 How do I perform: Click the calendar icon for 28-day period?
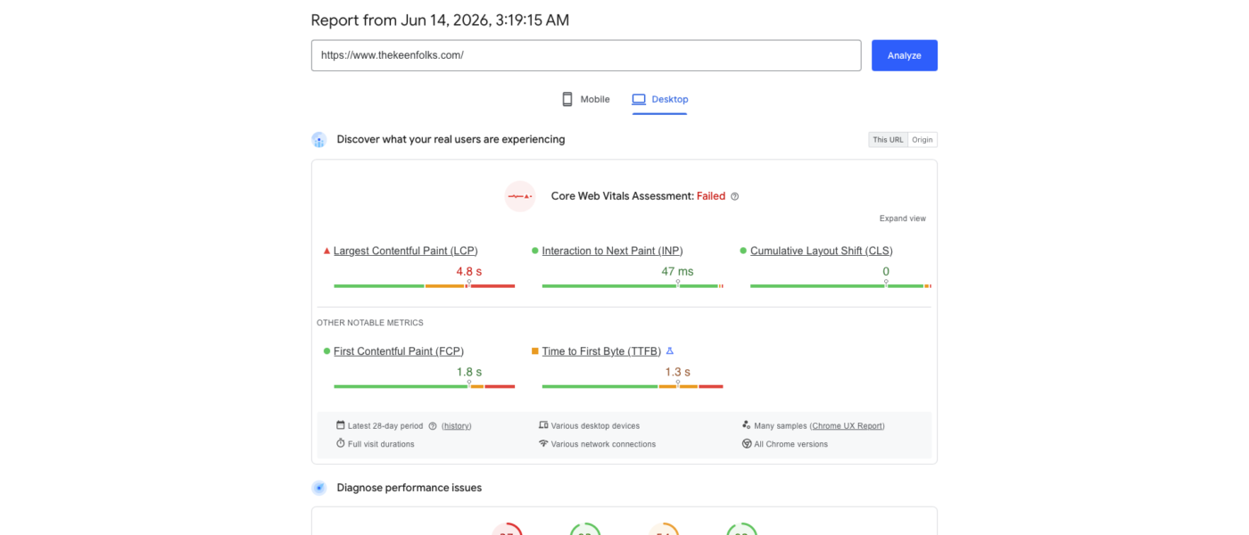click(x=340, y=425)
